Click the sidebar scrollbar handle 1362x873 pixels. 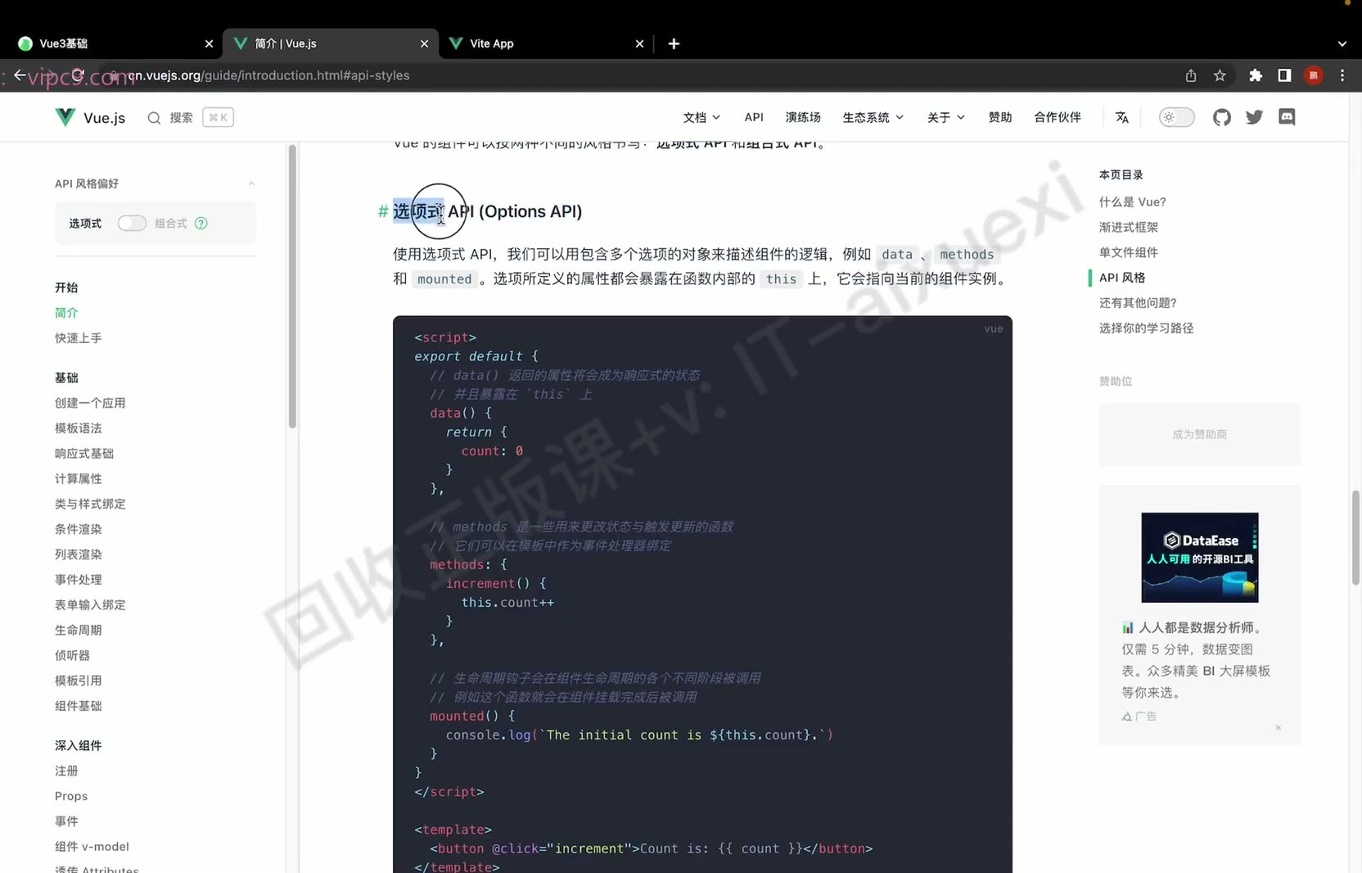tap(292, 286)
